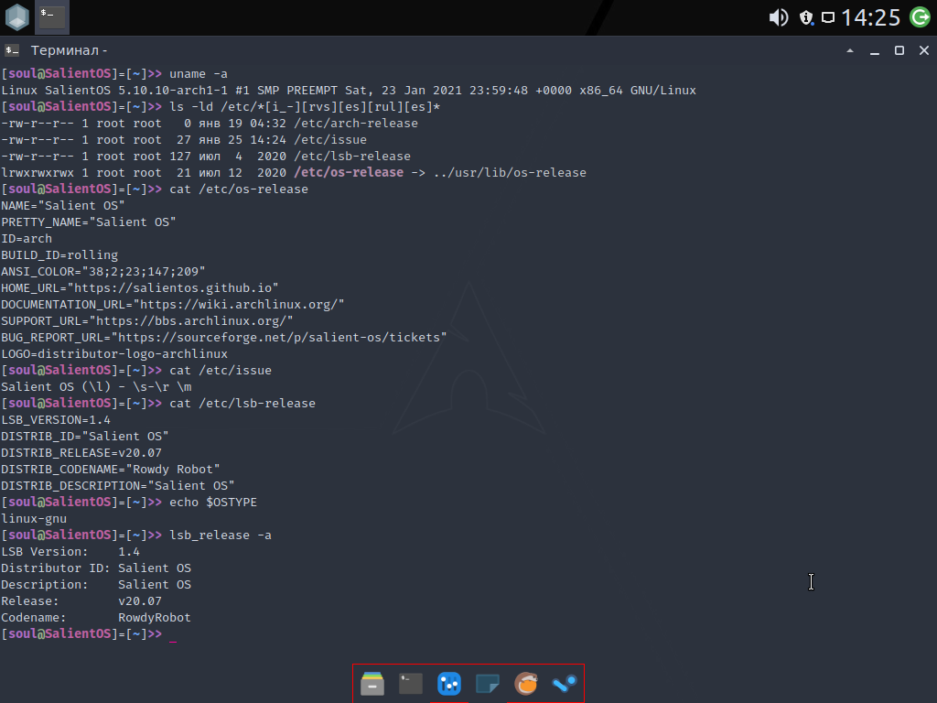Roll up window with the arrow button
The width and height of the screenshot is (937, 703).
coord(850,51)
